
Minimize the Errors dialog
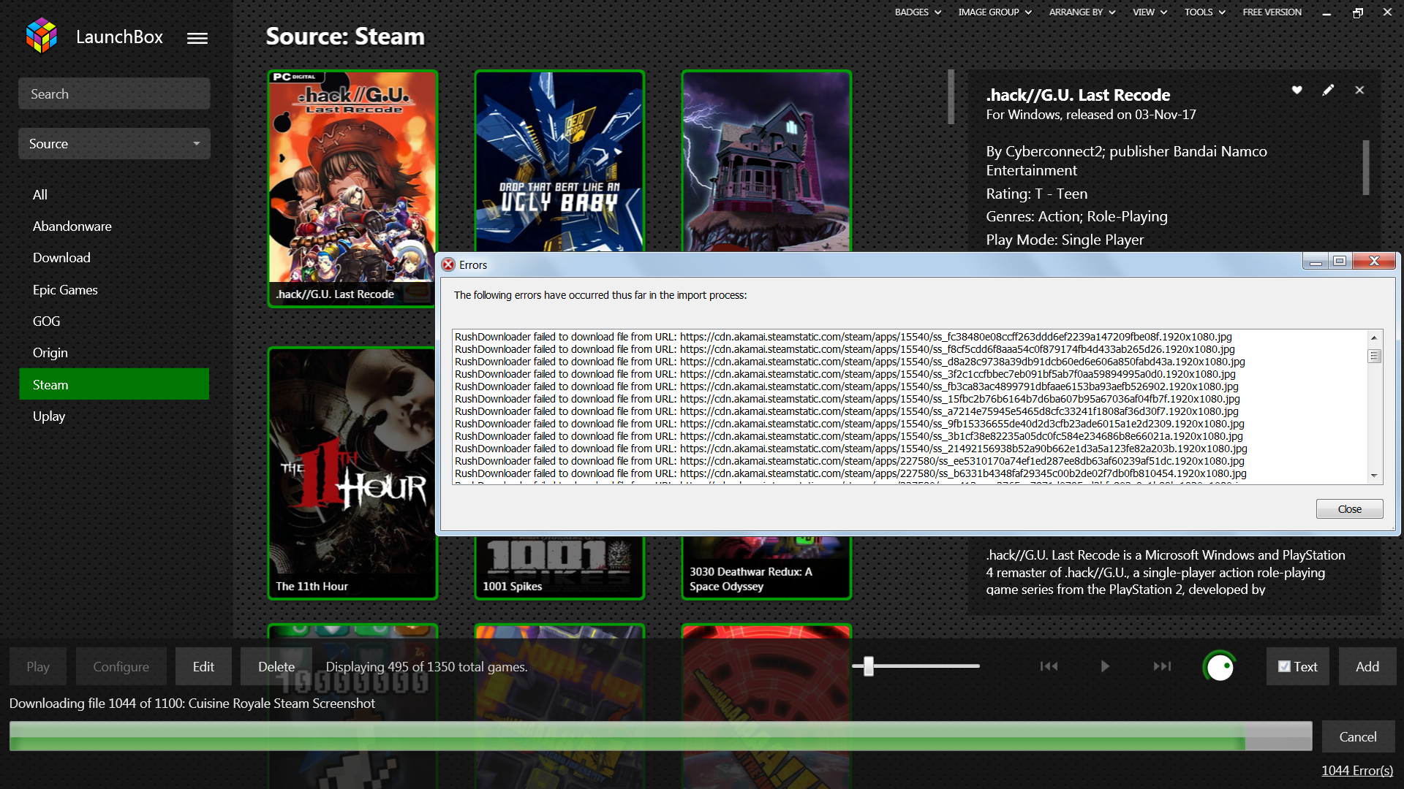click(x=1316, y=261)
